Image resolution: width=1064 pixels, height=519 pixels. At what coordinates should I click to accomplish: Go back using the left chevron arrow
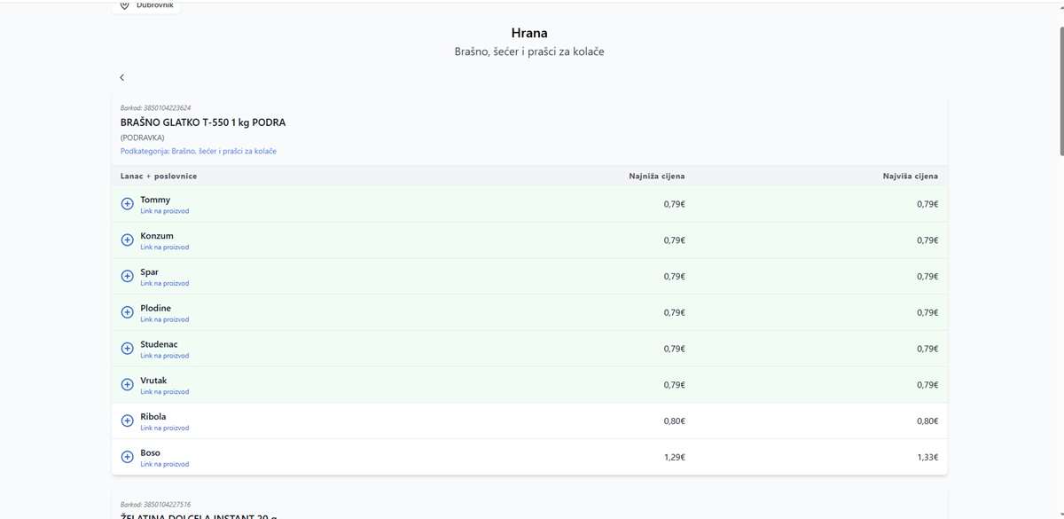point(121,77)
